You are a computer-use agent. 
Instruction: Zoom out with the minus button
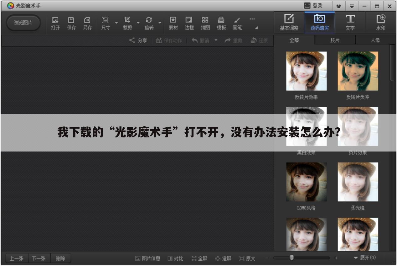[x=267, y=258]
